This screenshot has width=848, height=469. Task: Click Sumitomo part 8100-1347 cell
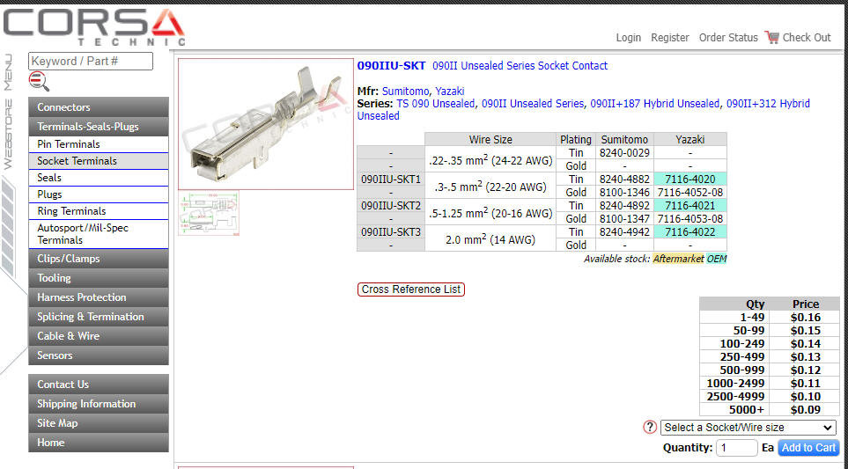(x=624, y=219)
